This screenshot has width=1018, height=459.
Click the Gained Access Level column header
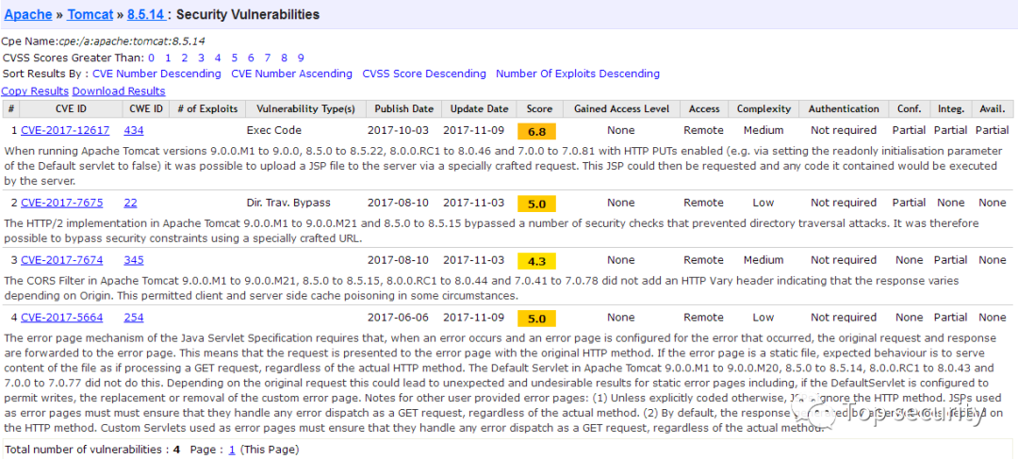coord(620,108)
